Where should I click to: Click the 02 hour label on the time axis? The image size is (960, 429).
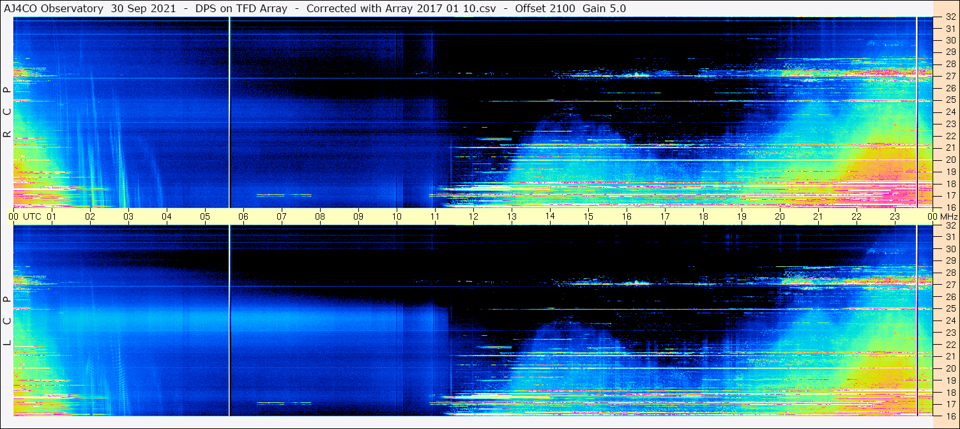90,216
